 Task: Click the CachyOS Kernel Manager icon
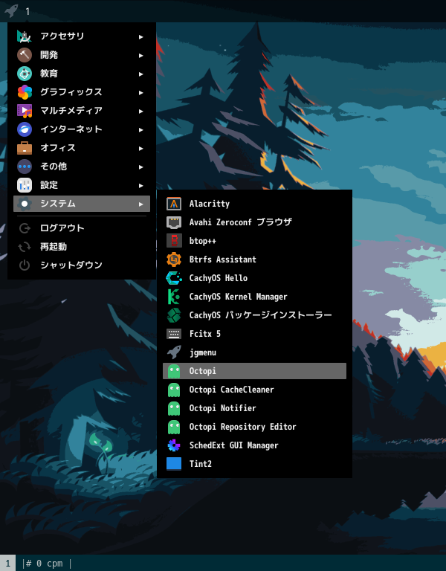coord(174,297)
